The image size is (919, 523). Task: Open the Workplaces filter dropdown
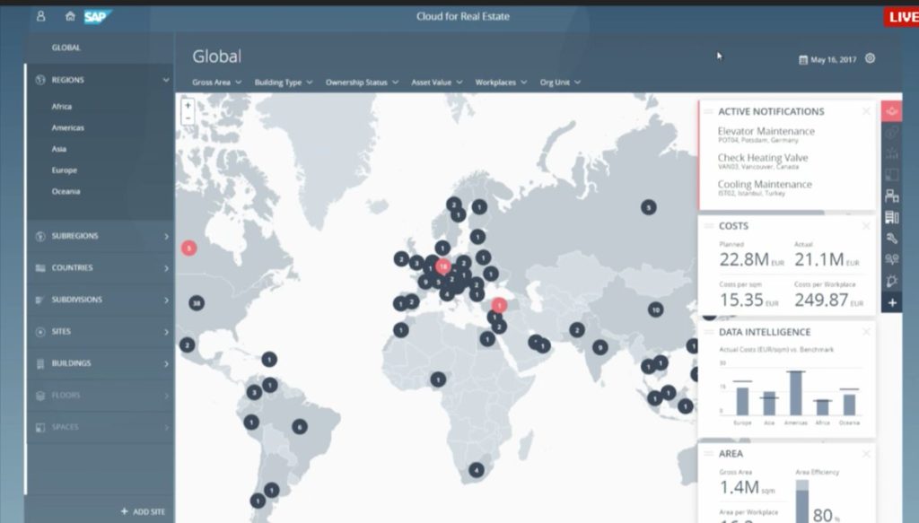click(x=501, y=83)
